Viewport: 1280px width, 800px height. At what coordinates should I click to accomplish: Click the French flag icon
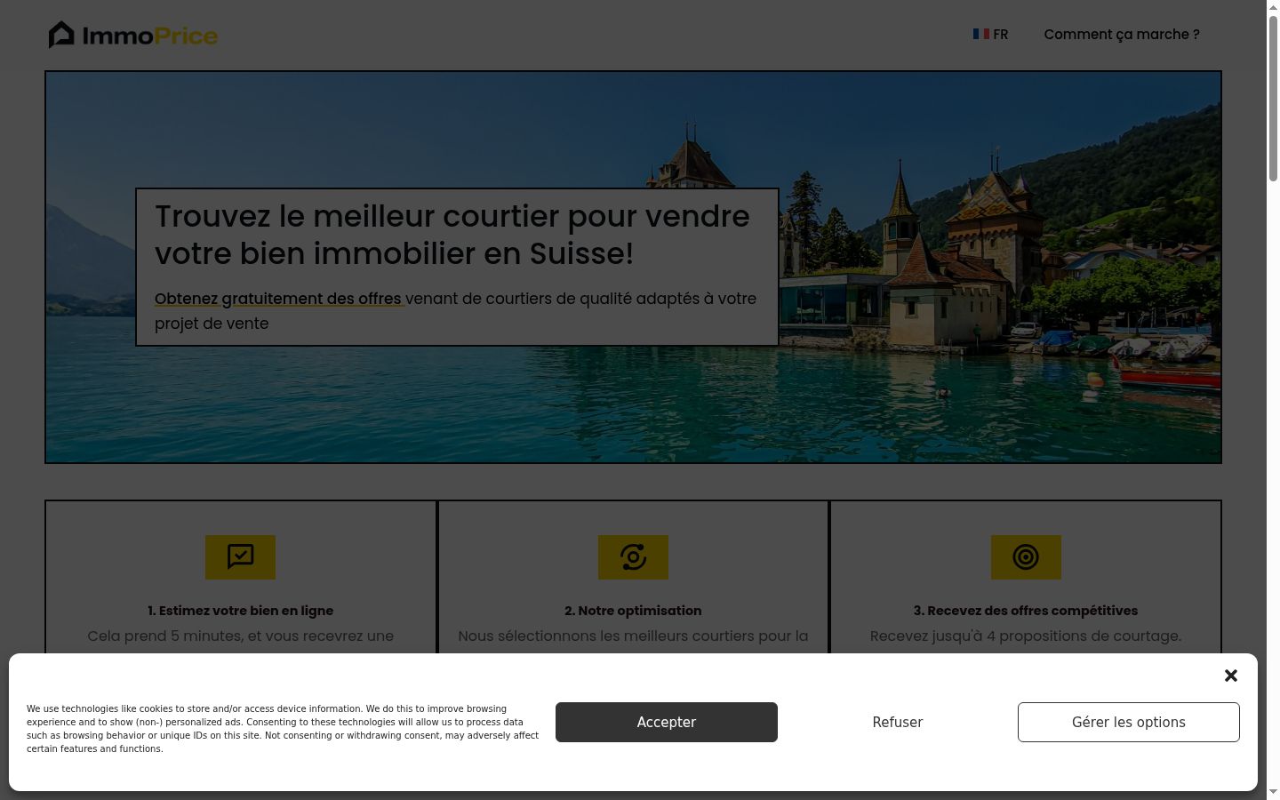click(x=980, y=34)
